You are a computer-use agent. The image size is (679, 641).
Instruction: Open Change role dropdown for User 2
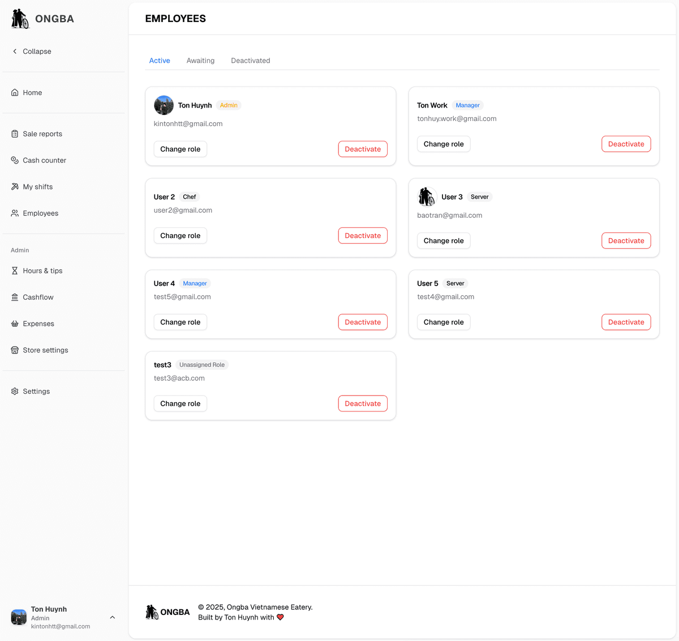180,235
